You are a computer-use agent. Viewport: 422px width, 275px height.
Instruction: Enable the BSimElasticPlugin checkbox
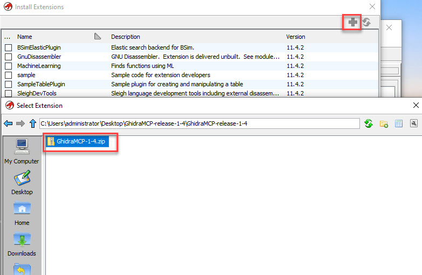tap(8, 47)
